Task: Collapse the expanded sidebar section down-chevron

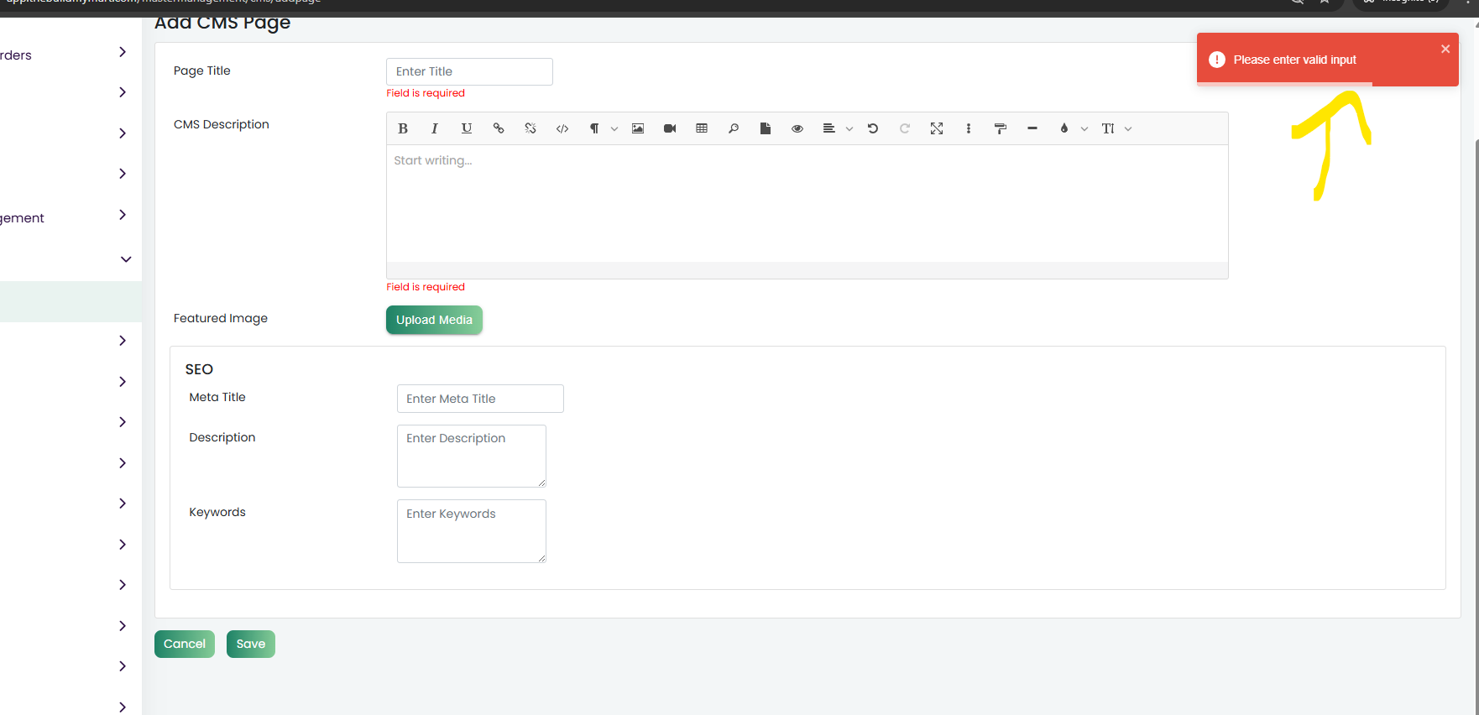Action: click(x=126, y=259)
